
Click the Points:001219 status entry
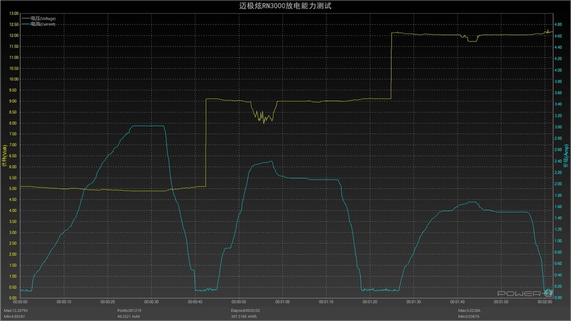click(x=129, y=310)
